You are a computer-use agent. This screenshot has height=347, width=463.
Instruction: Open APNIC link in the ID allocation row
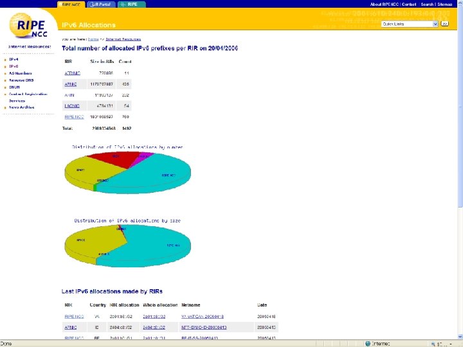click(x=71, y=327)
